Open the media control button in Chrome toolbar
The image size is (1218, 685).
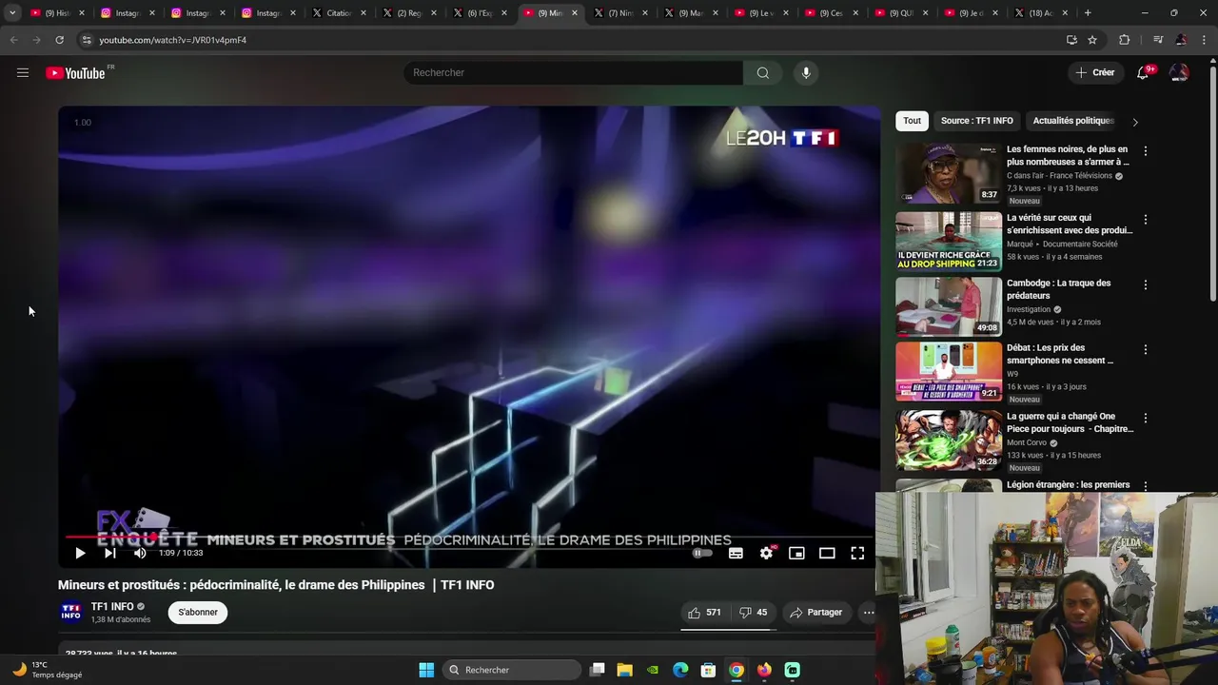pos(1157,40)
